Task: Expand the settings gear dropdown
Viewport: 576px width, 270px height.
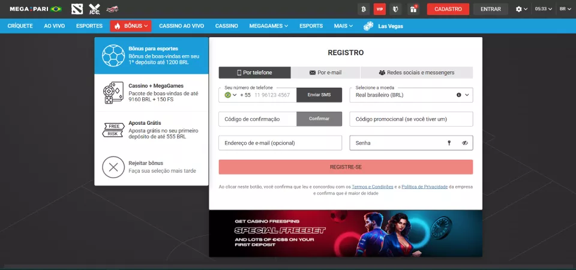Action: click(x=521, y=9)
